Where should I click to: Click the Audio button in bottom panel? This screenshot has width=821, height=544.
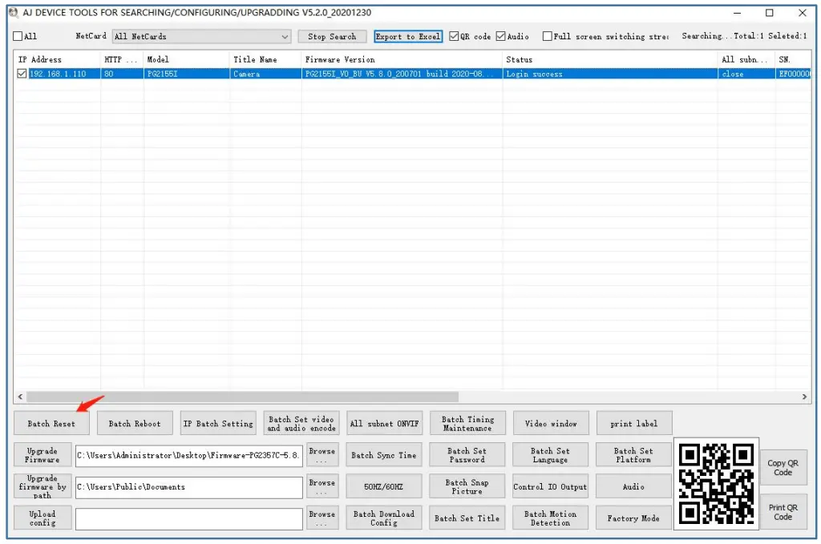click(633, 486)
